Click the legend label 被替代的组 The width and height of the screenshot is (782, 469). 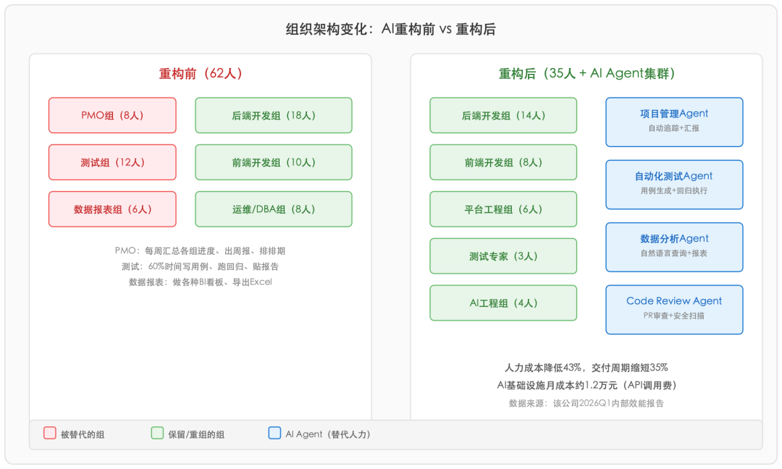click(x=83, y=434)
